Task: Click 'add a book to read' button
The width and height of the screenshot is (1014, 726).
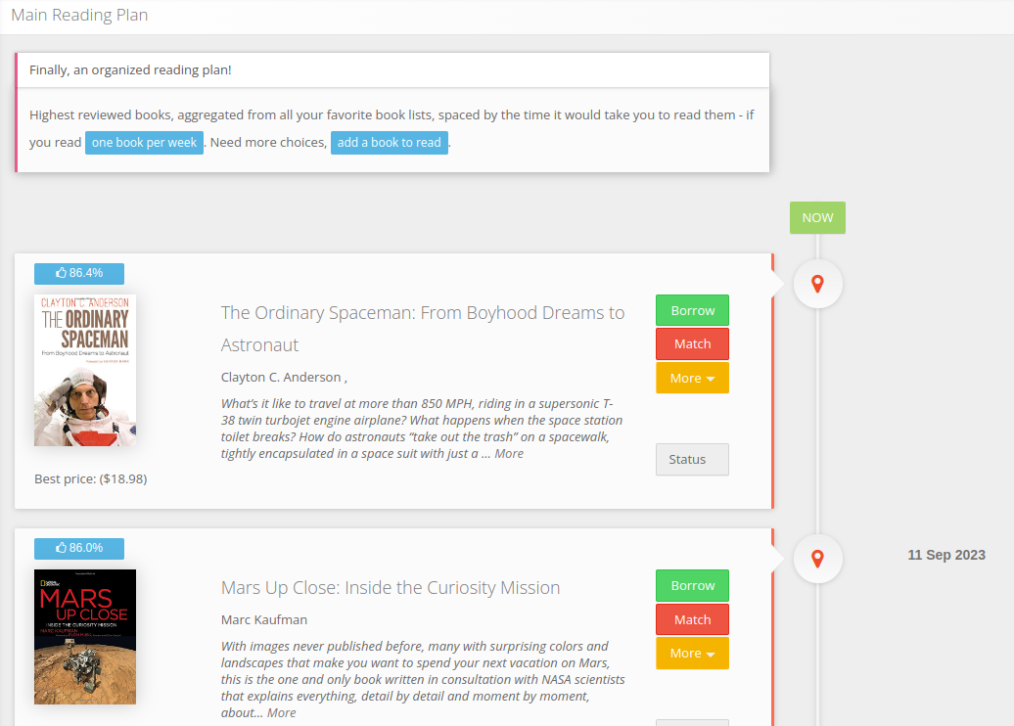Action: pos(390,143)
